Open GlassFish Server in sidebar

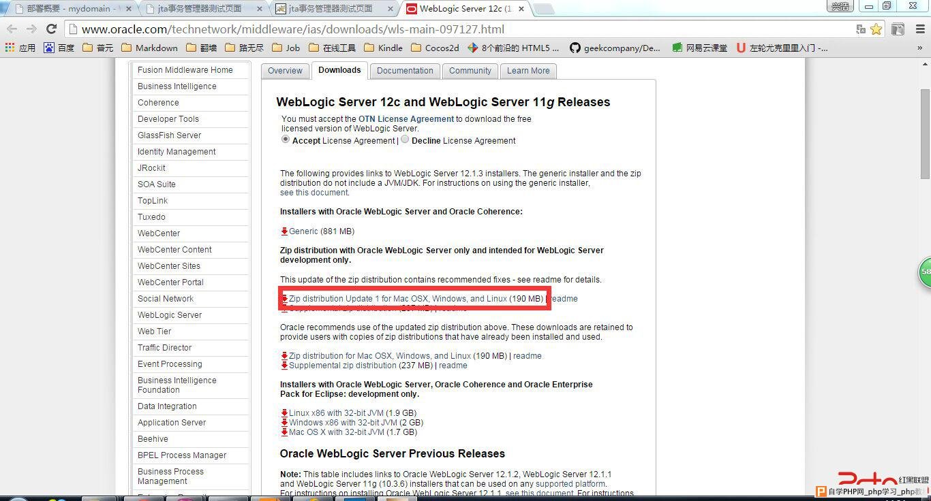(x=169, y=135)
